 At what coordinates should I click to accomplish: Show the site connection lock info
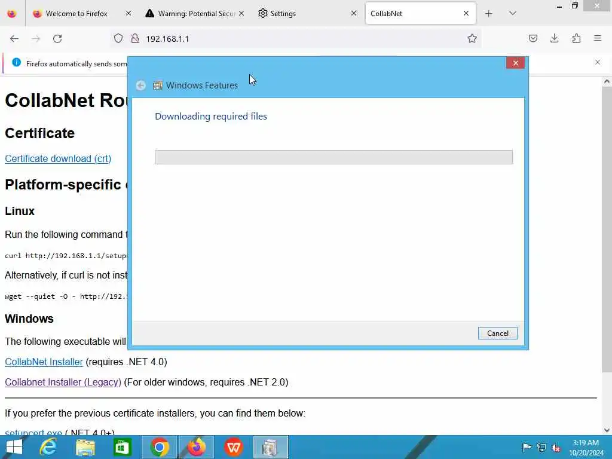pyautogui.click(x=135, y=38)
